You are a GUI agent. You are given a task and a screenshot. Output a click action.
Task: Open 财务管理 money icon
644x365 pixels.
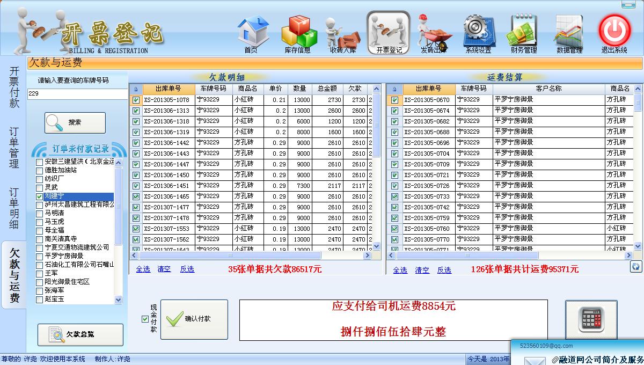(524, 32)
